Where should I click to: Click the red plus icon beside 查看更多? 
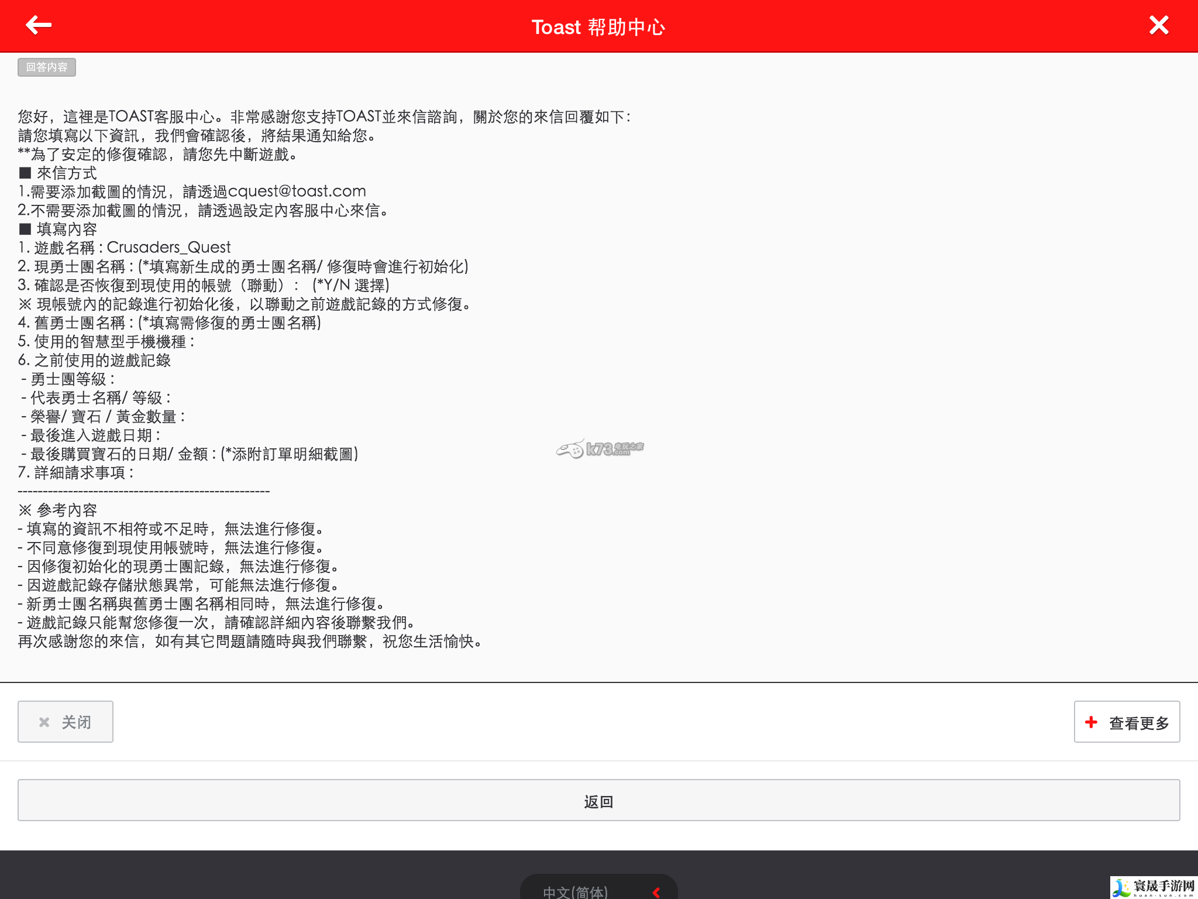[1091, 722]
